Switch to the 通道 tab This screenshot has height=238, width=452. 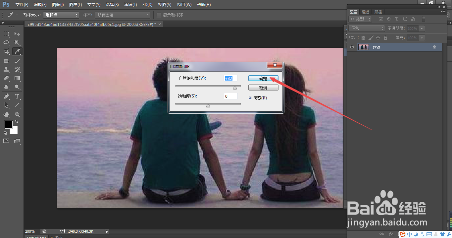366,12
